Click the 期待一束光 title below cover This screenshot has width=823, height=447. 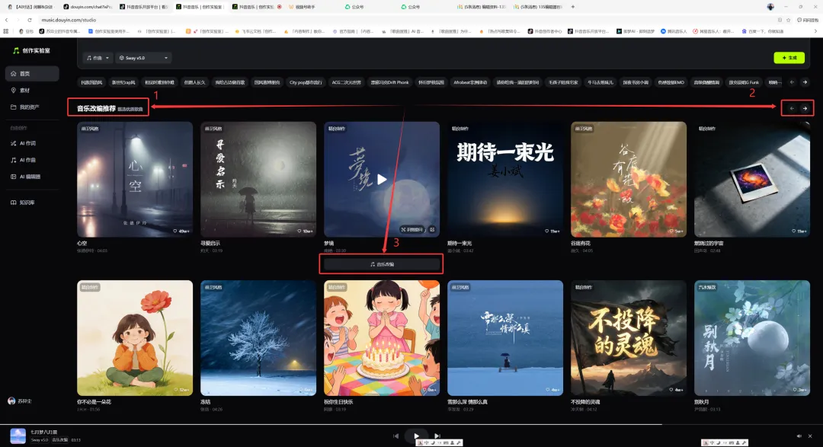coord(460,244)
